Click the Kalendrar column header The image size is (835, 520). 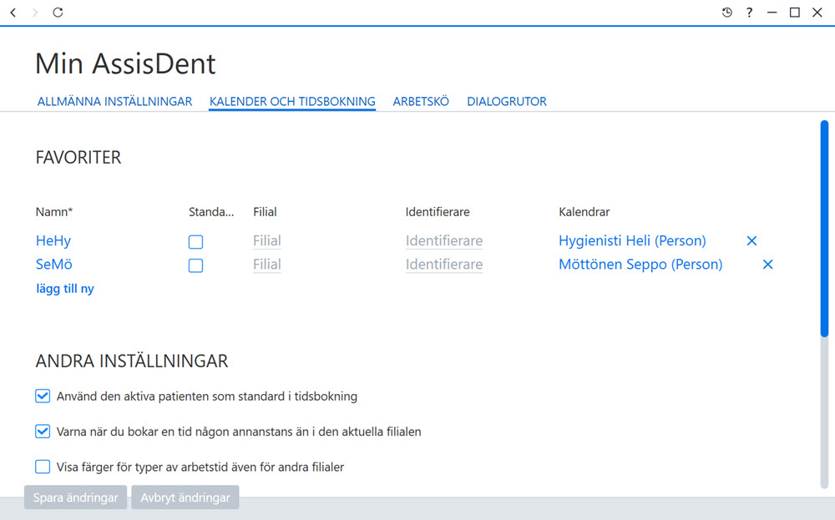584,212
